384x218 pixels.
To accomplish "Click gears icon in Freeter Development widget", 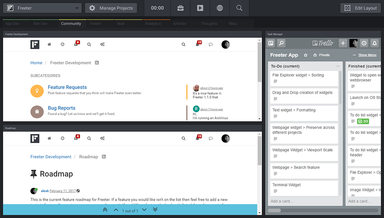I will (103, 44).
